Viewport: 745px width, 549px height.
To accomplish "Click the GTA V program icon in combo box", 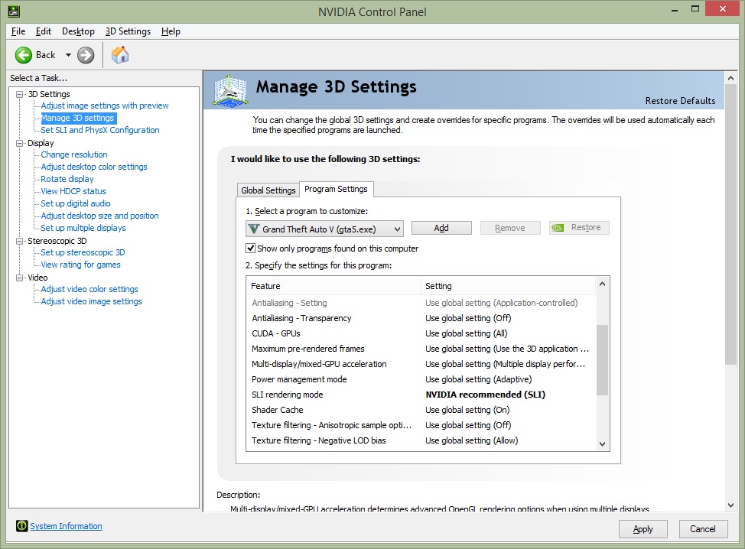I will tap(254, 229).
